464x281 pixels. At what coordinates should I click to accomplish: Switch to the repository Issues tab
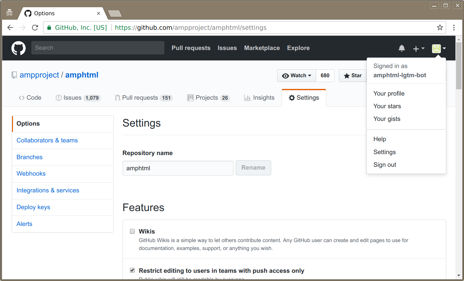[78, 98]
